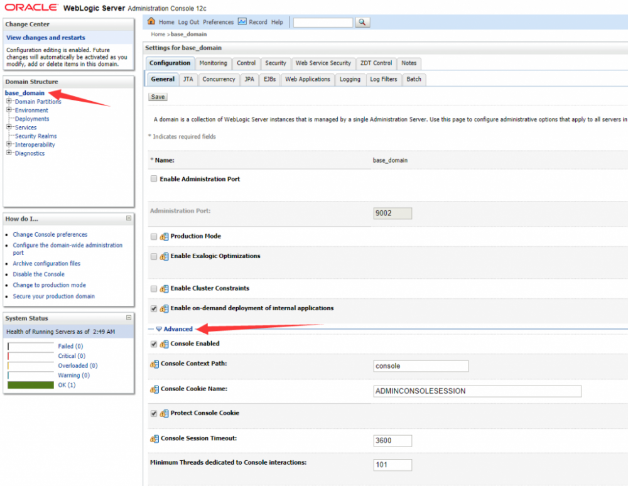Open Disable the Console help link
This screenshot has width=628, height=486.
(x=38, y=274)
